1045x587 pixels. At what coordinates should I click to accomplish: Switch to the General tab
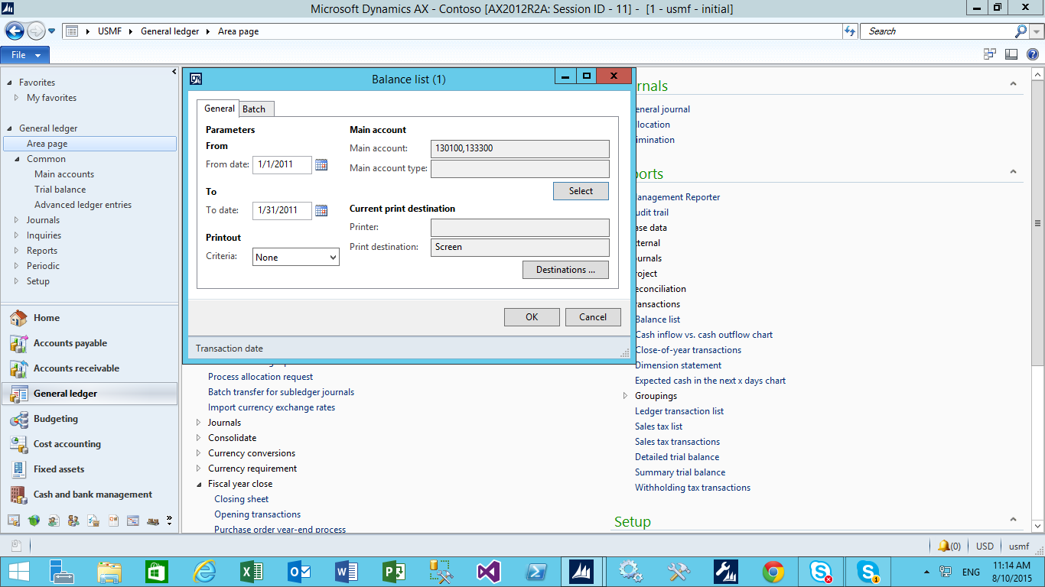click(219, 109)
